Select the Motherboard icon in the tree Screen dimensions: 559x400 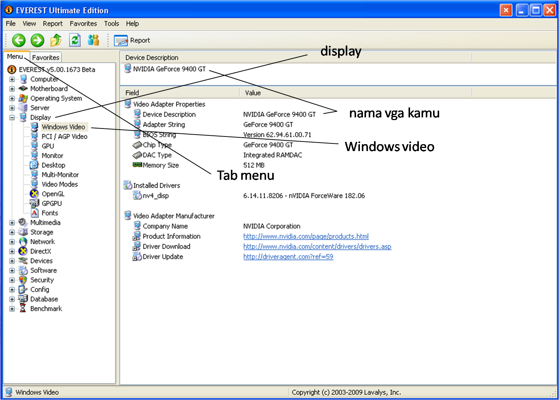tap(23, 89)
